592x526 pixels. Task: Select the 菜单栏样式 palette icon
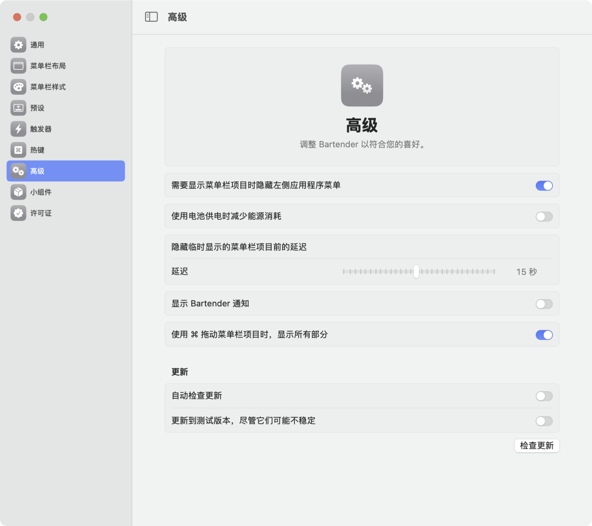[18, 87]
